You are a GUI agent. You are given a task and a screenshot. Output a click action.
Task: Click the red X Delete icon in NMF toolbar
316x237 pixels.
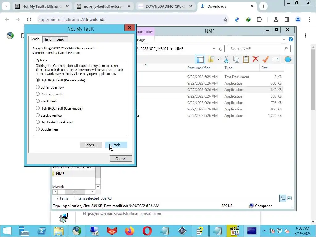point(256,59)
